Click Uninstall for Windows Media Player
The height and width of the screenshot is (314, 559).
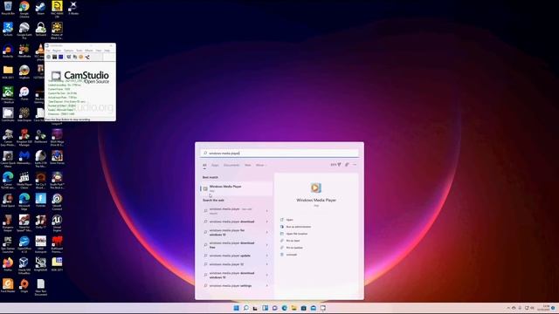coord(291,255)
